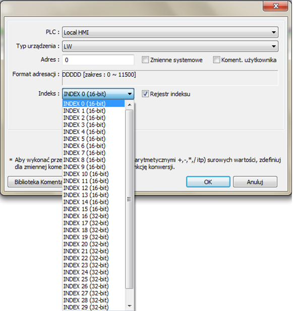Uncheck the Rejestr indeksu checkbox

pos(145,94)
